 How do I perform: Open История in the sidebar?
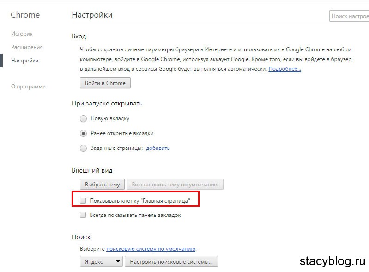click(22, 34)
